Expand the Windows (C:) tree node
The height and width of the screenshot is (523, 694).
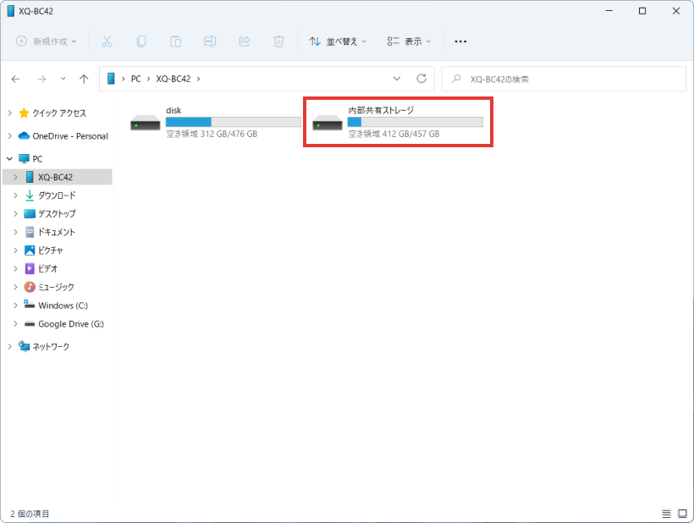coord(15,306)
